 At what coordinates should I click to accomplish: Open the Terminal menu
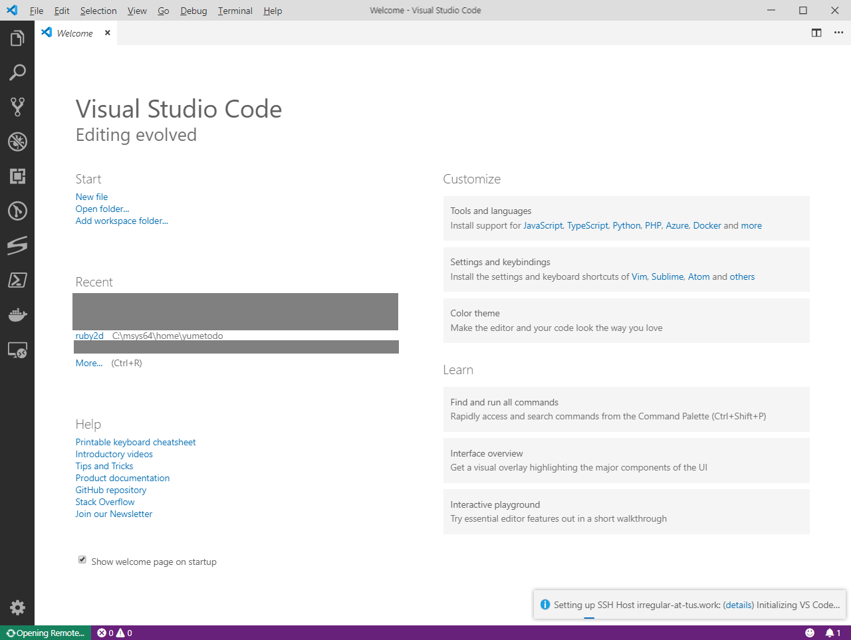pyautogui.click(x=235, y=11)
